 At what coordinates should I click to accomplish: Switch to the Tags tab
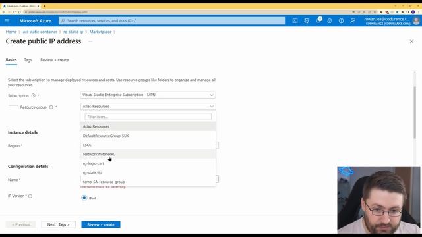[x=28, y=60]
